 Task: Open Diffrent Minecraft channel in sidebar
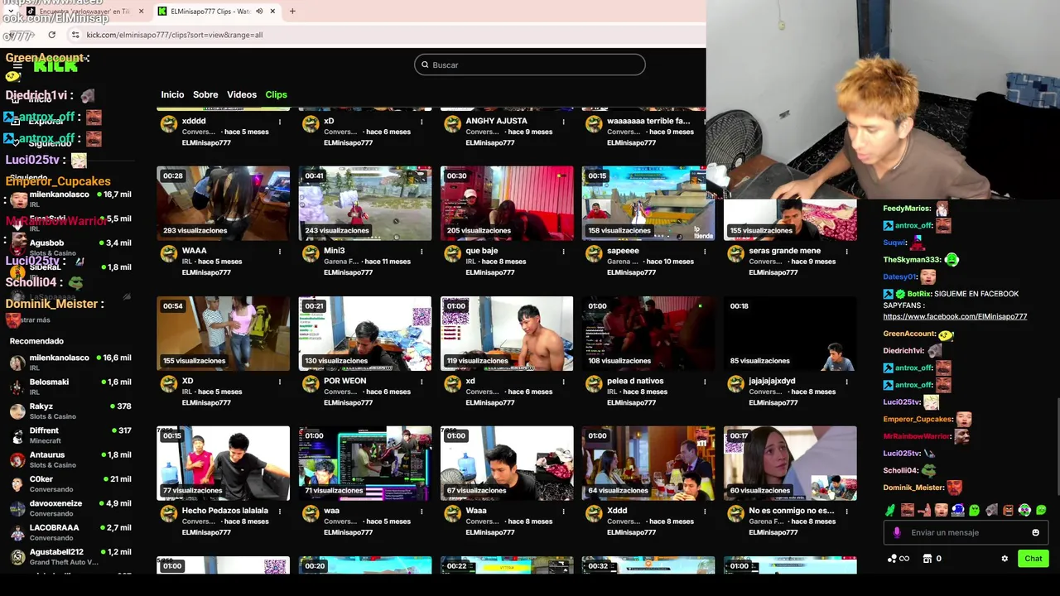click(70, 435)
